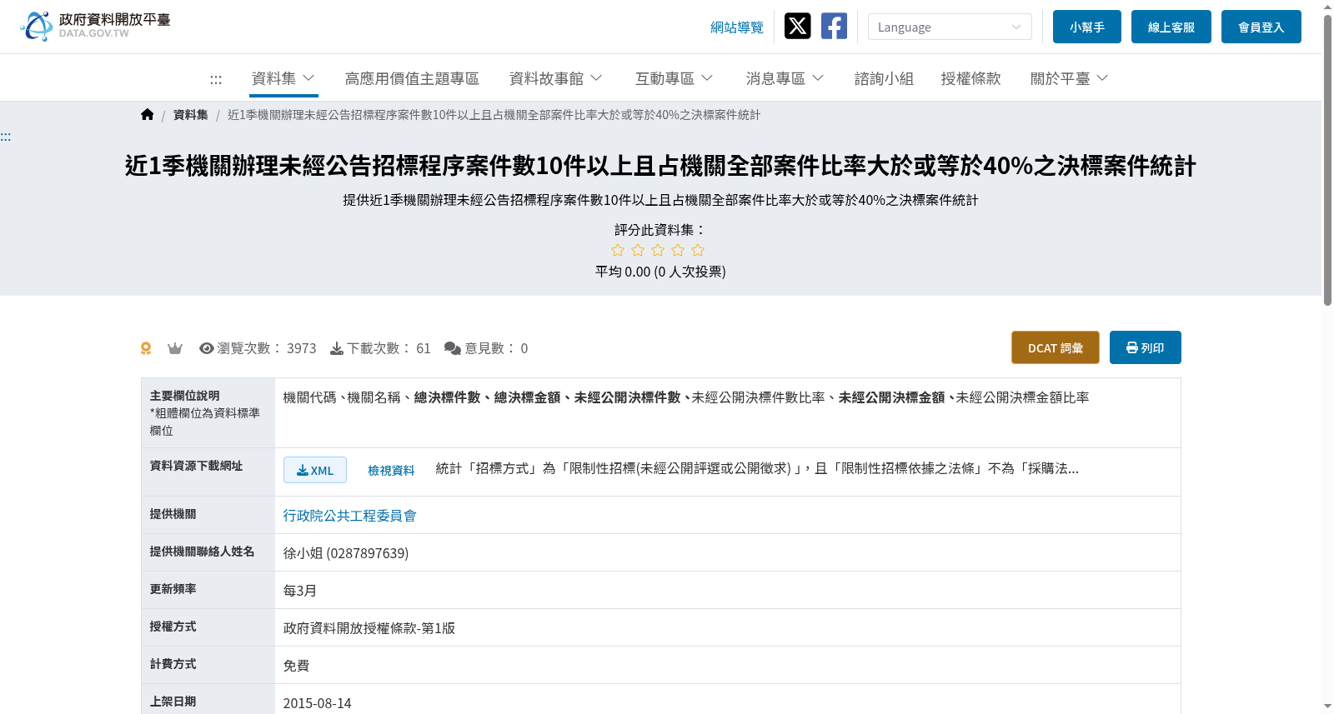
Task: Click the DCAT 詞彙 button
Action: pyautogui.click(x=1056, y=347)
